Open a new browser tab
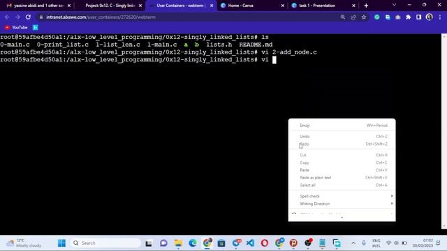Viewport: 447px width, 251px height. coord(366,6)
